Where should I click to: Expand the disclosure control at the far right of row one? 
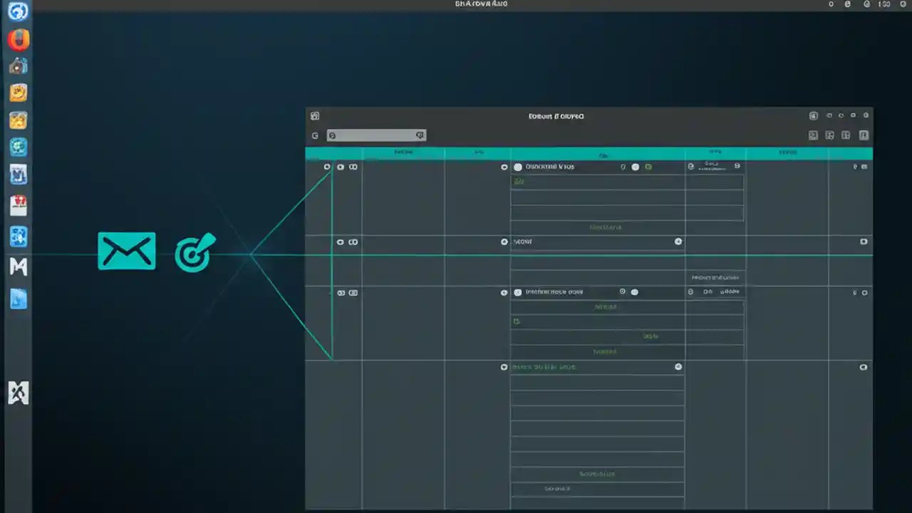[x=864, y=166]
